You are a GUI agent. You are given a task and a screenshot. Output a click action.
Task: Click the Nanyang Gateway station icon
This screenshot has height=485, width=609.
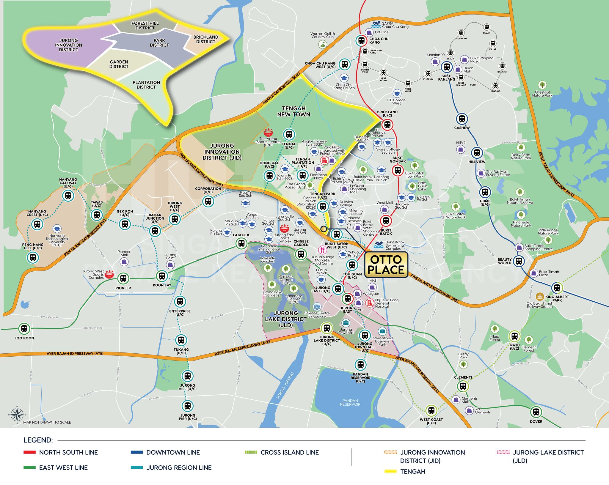pos(68,196)
